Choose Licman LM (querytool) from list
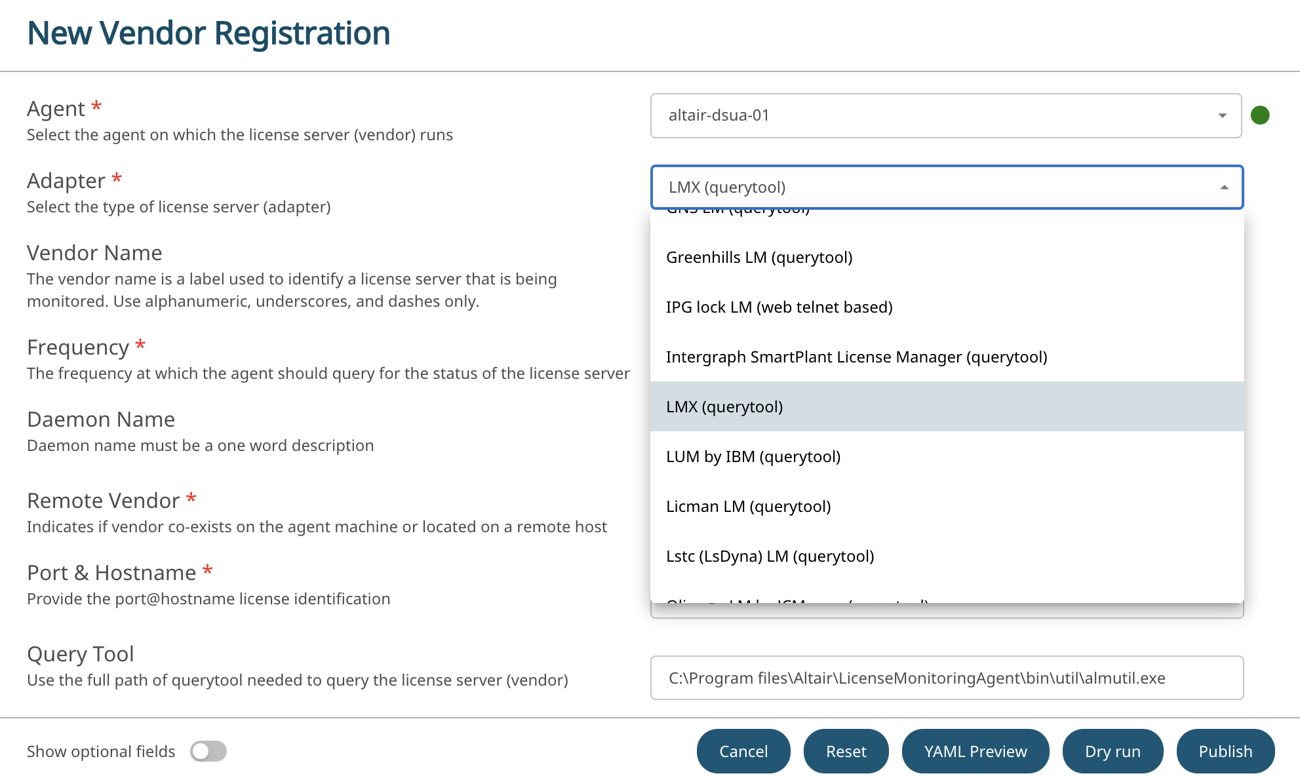This screenshot has width=1300, height=780. (x=748, y=507)
